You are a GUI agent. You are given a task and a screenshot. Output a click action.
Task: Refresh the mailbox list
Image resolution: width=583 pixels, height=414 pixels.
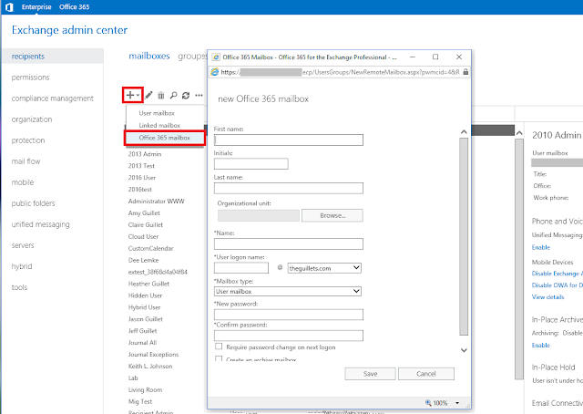186,96
